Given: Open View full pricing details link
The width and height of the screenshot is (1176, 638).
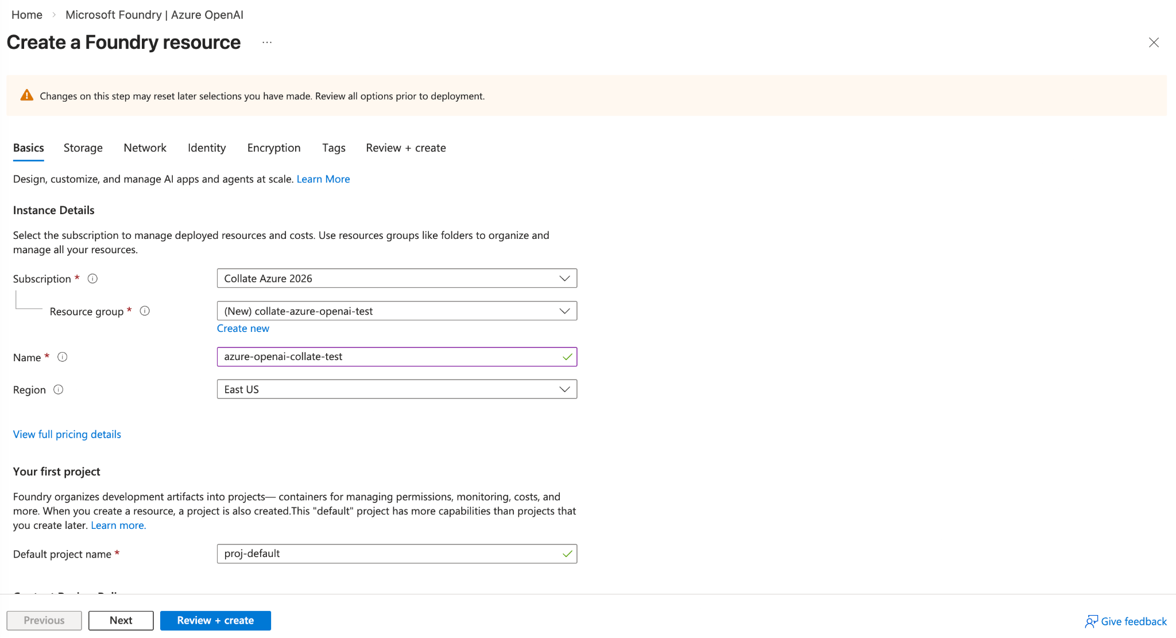Looking at the screenshot, I should (67, 434).
